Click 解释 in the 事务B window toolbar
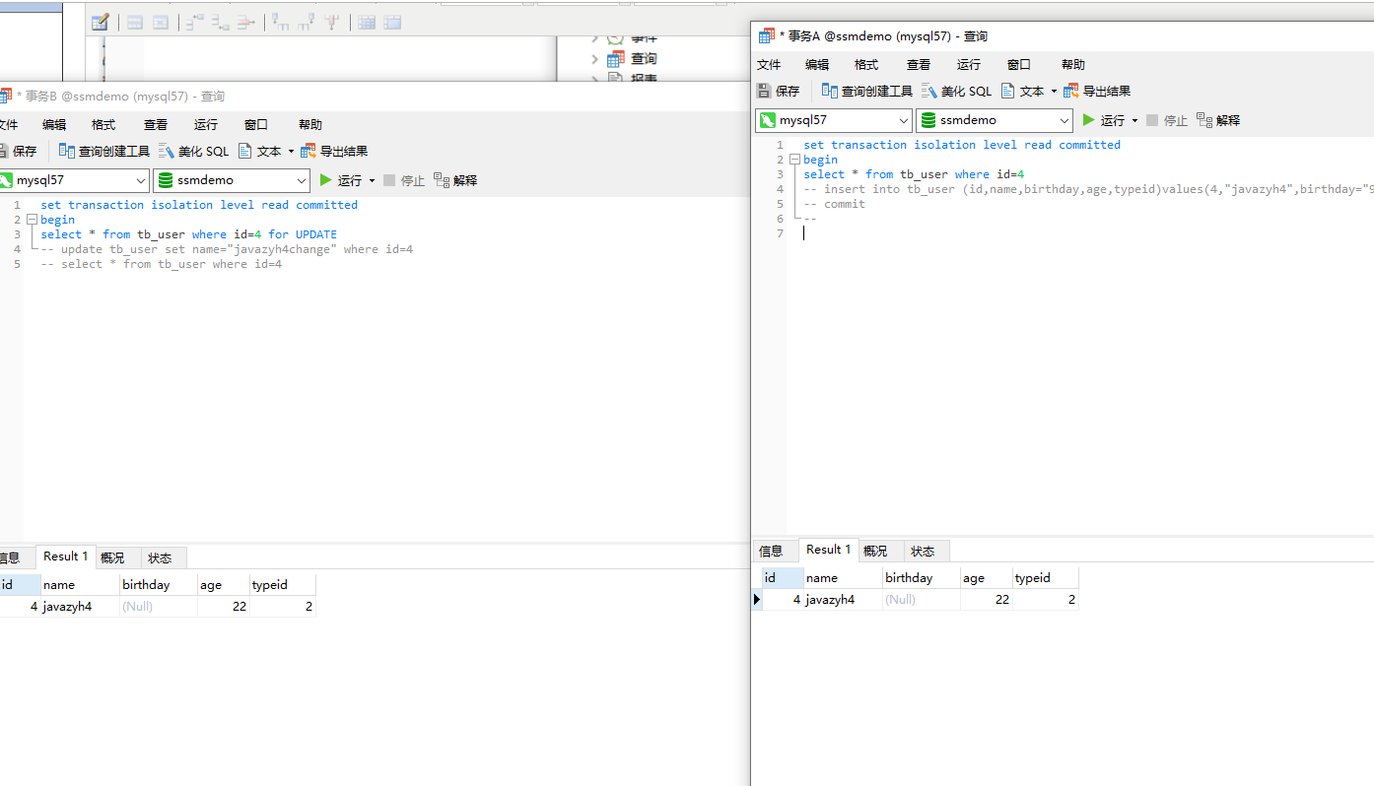 455,180
